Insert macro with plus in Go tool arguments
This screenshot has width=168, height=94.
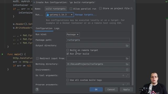point(123,75)
